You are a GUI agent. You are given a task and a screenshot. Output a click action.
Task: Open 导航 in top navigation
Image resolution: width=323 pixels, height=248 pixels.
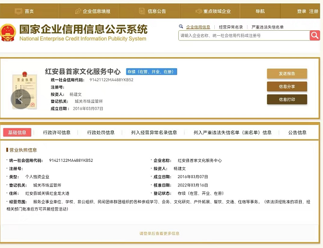pyautogui.click(x=260, y=11)
